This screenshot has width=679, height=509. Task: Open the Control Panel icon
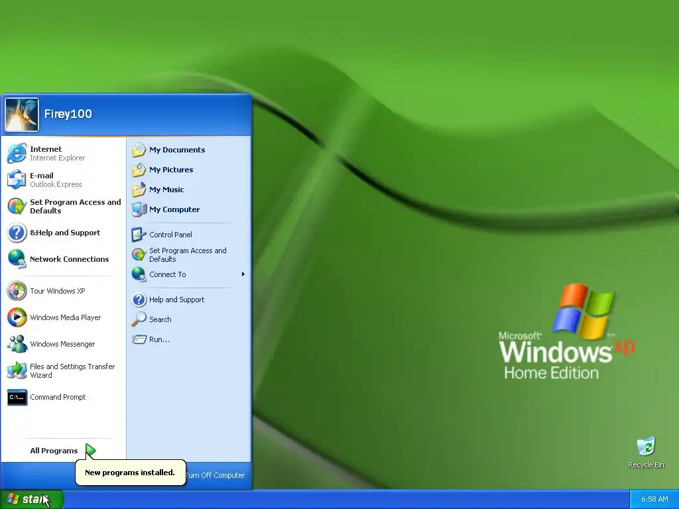[x=139, y=235]
